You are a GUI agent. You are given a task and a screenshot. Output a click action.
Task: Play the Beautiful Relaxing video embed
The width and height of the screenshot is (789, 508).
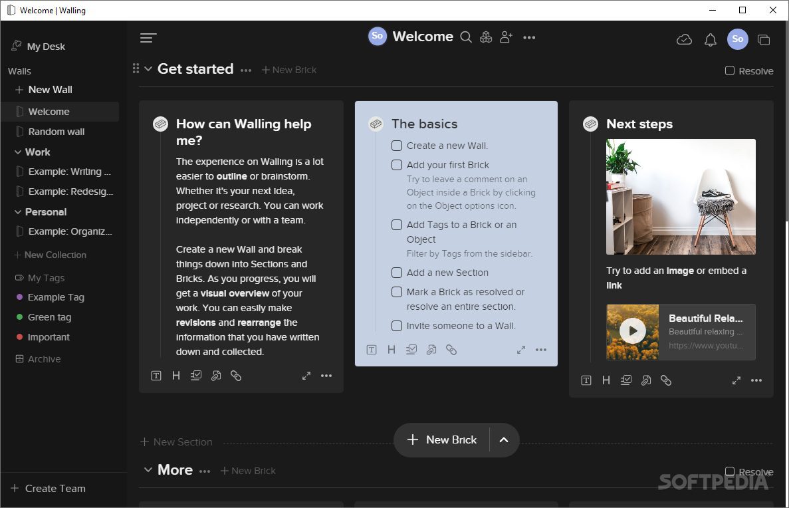(633, 331)
